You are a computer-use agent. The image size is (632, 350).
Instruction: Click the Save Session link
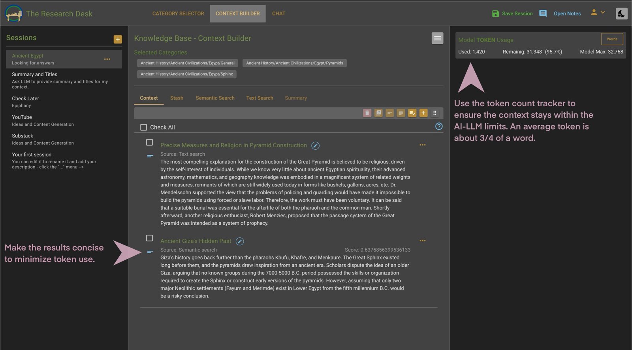pos(517,13)
